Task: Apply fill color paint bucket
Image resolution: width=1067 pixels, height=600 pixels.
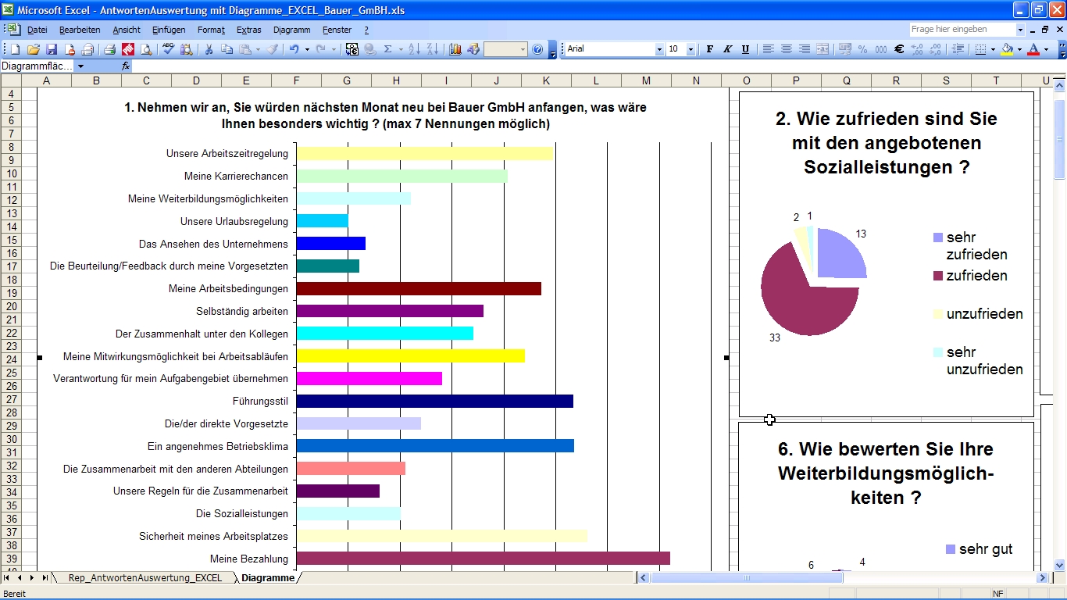Action: [x=1007, y=49]
